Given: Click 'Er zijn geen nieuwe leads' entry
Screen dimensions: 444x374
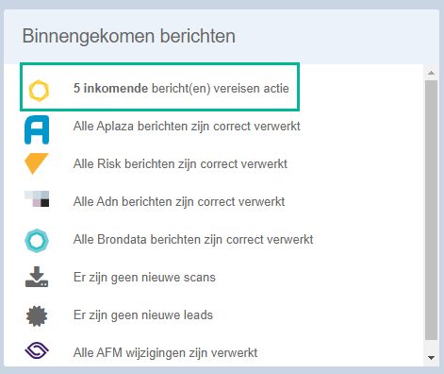Looking at the screenshot, I should (143, 314).
